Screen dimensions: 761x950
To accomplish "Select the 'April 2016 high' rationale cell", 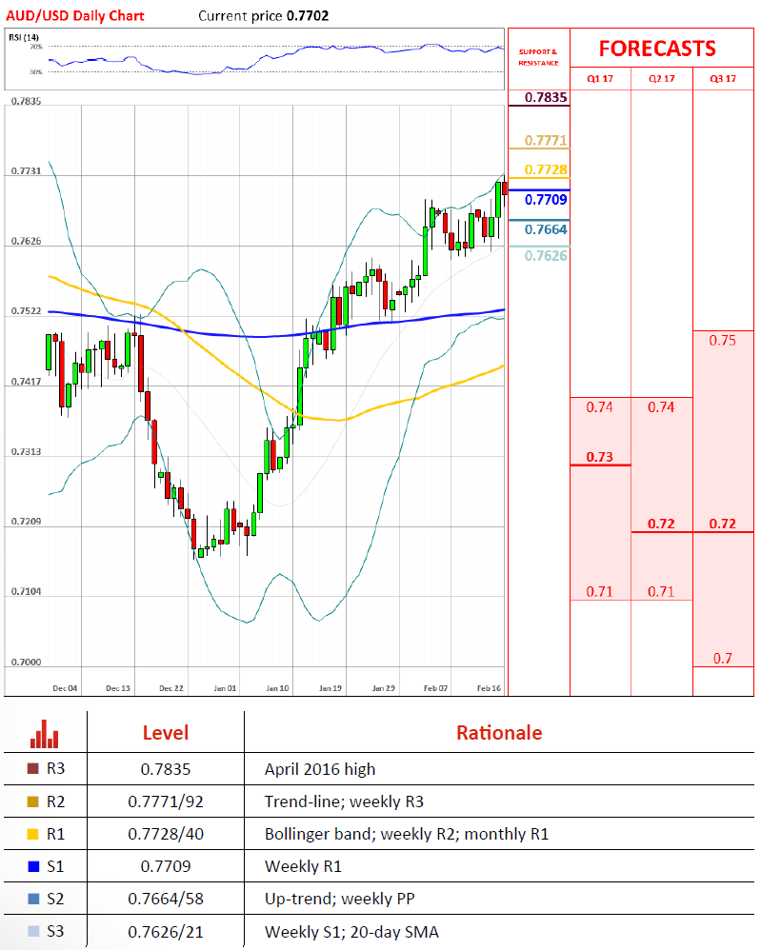I will [x=320, y=769].
